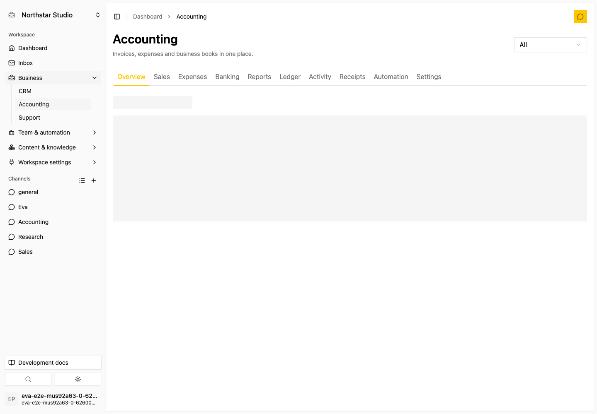Open the channels list view icon
Viewport: 597px width, 414px height.
(82, 181)
